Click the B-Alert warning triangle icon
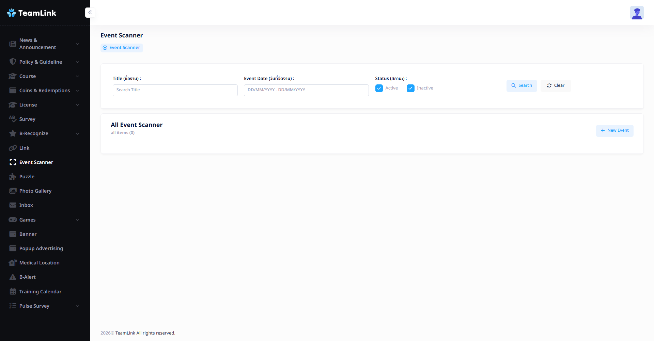This screenshot has height=341, width=654. (x=13, y=277)
